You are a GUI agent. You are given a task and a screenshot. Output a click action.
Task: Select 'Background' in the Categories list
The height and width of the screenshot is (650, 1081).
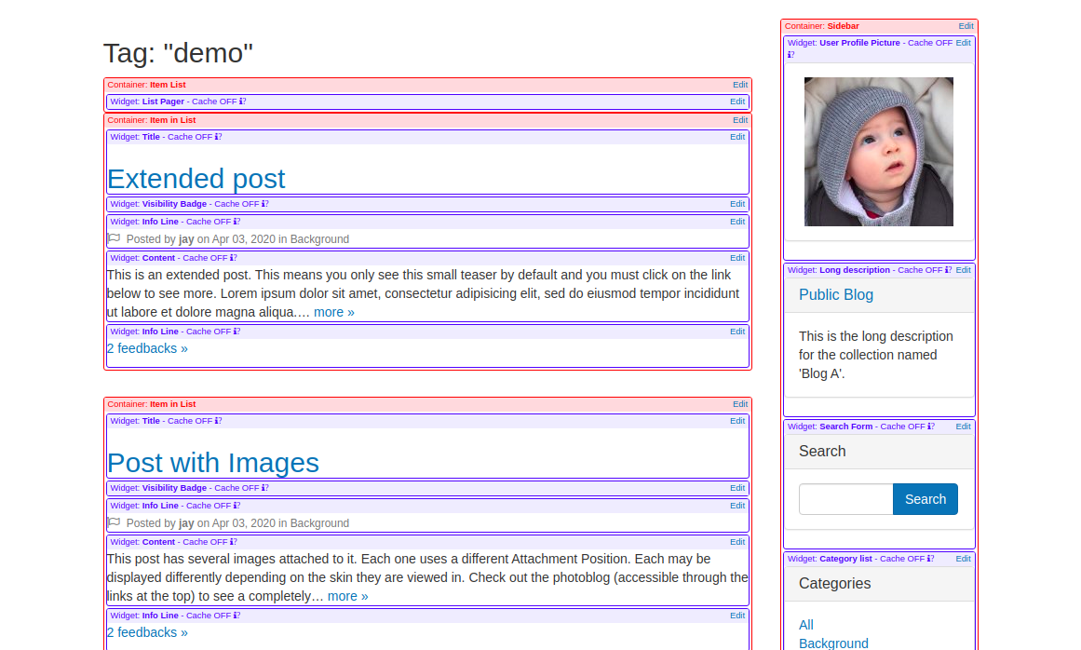(x=833, y=643)
